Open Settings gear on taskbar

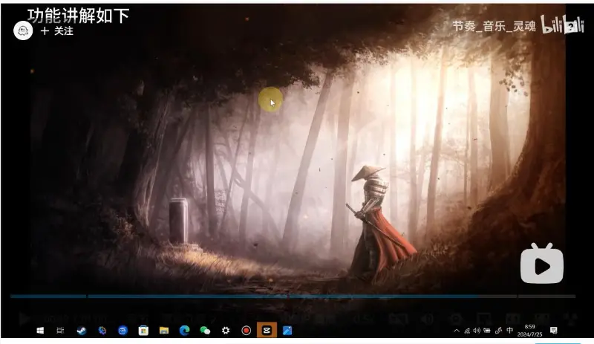tap(226, 331)
